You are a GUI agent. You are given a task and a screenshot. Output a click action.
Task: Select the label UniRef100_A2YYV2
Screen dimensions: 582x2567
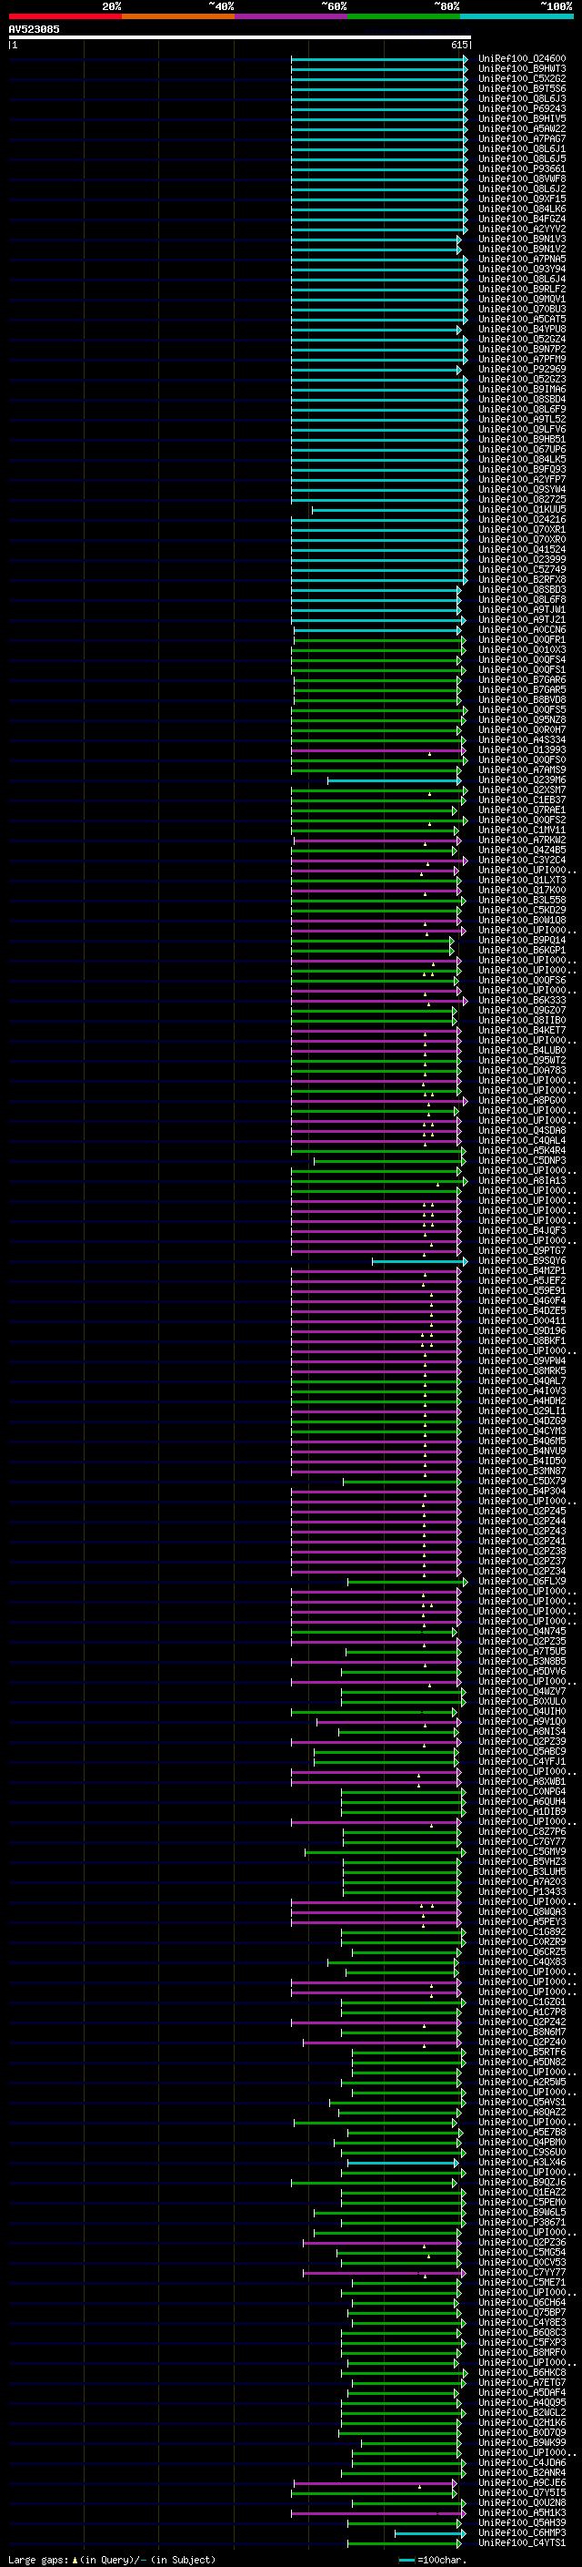(522, 229)
